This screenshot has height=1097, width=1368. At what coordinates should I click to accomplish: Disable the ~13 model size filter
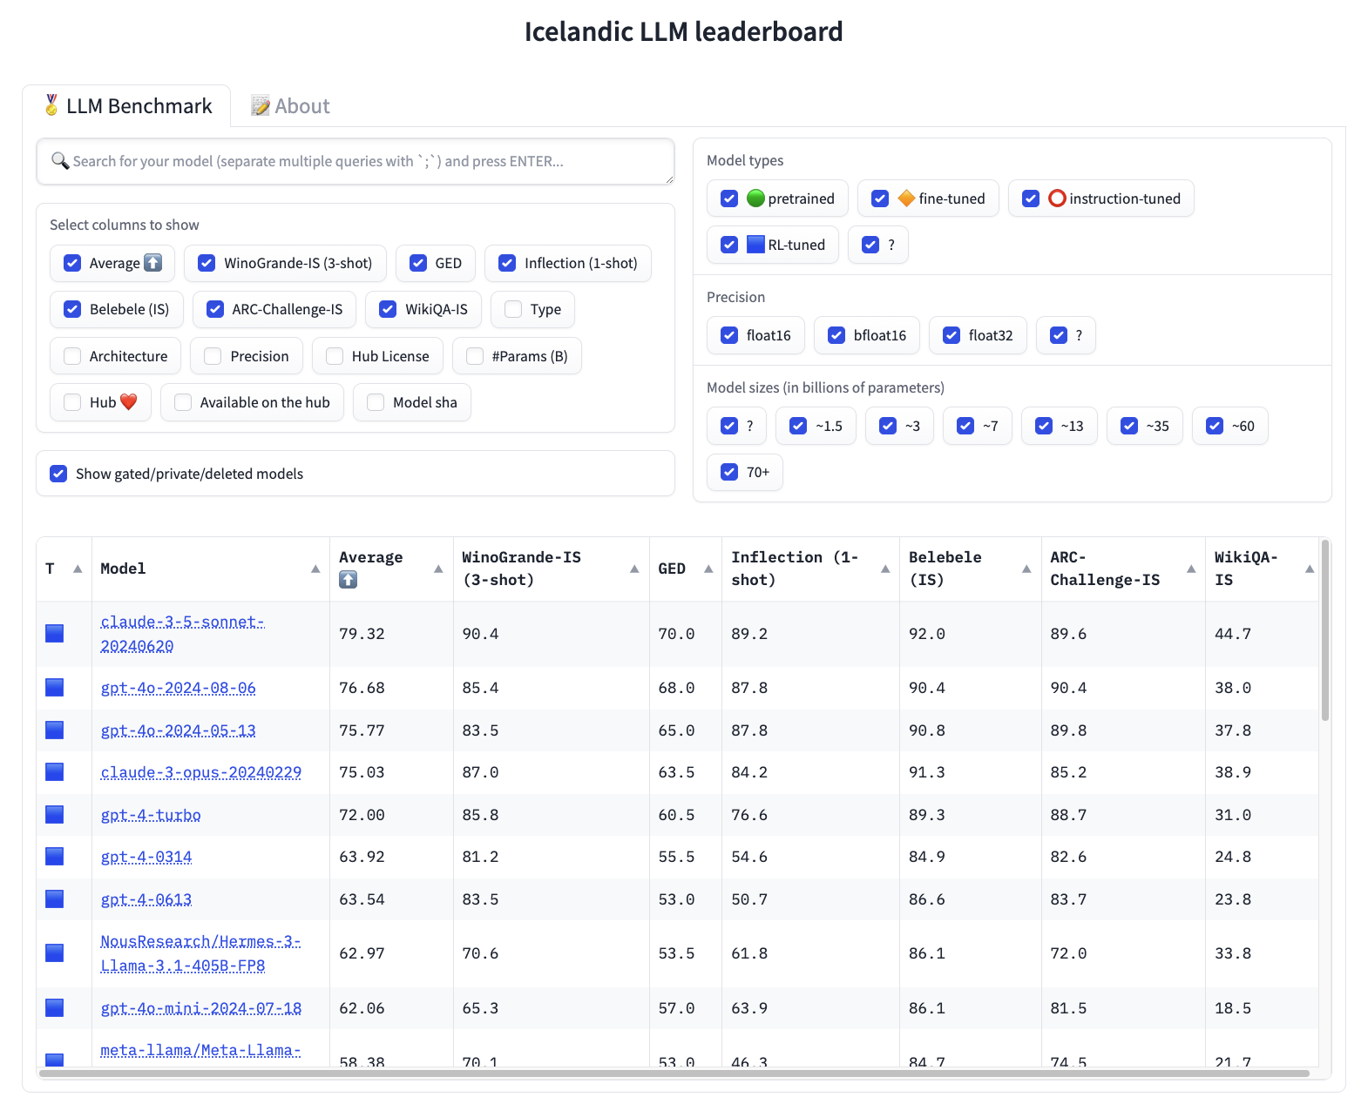[1044, 426]
